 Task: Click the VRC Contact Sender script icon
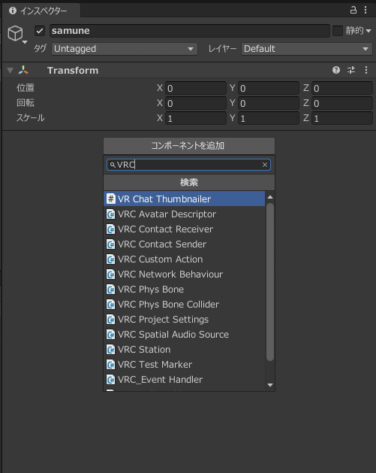111,244
